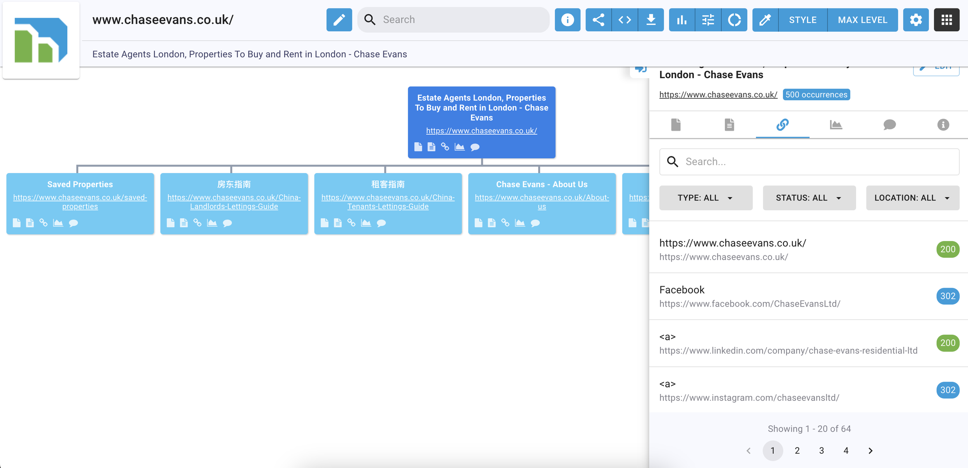
Task: Click page icon on About Us node
Action: [x=479, y=223]
